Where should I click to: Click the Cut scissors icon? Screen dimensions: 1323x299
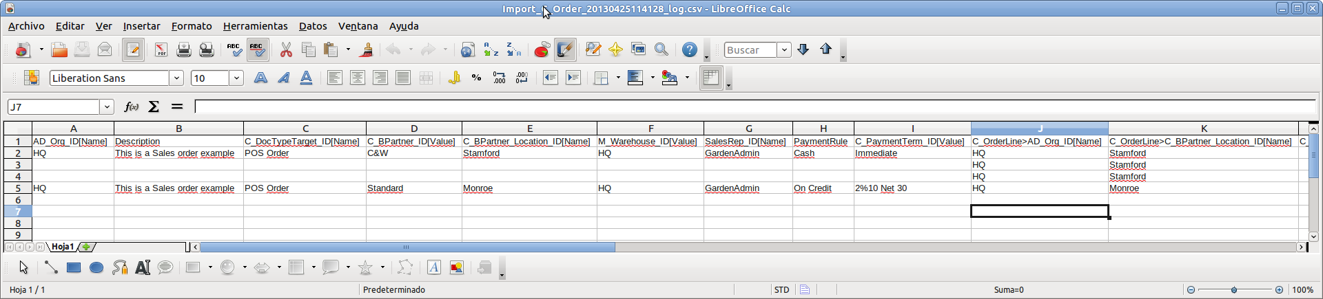click(286, 50)
